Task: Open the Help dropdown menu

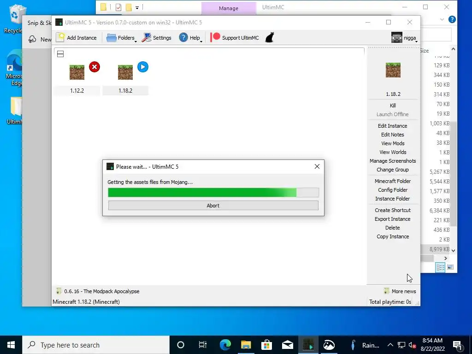Action: coord(190,38)
